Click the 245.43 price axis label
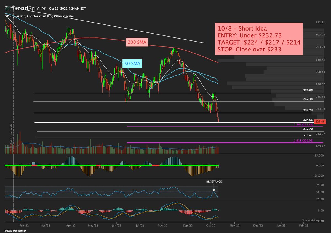 [320, 97]
